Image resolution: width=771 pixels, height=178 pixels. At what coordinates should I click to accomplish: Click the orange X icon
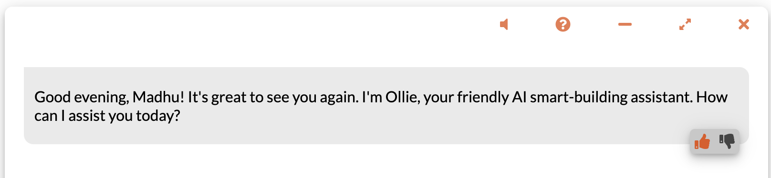pyautogui.click(x=744, y=24)
